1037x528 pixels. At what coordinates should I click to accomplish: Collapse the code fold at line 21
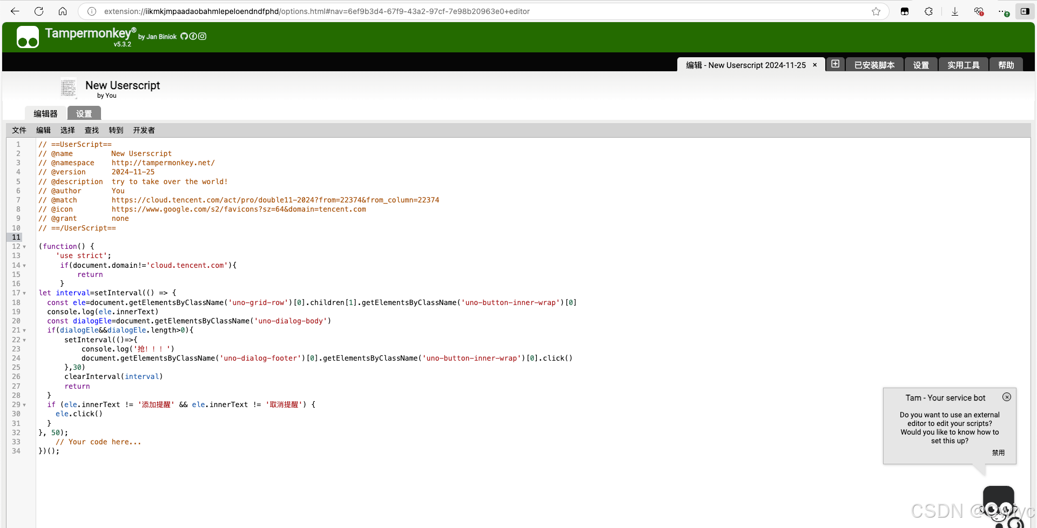coord(24,330)
